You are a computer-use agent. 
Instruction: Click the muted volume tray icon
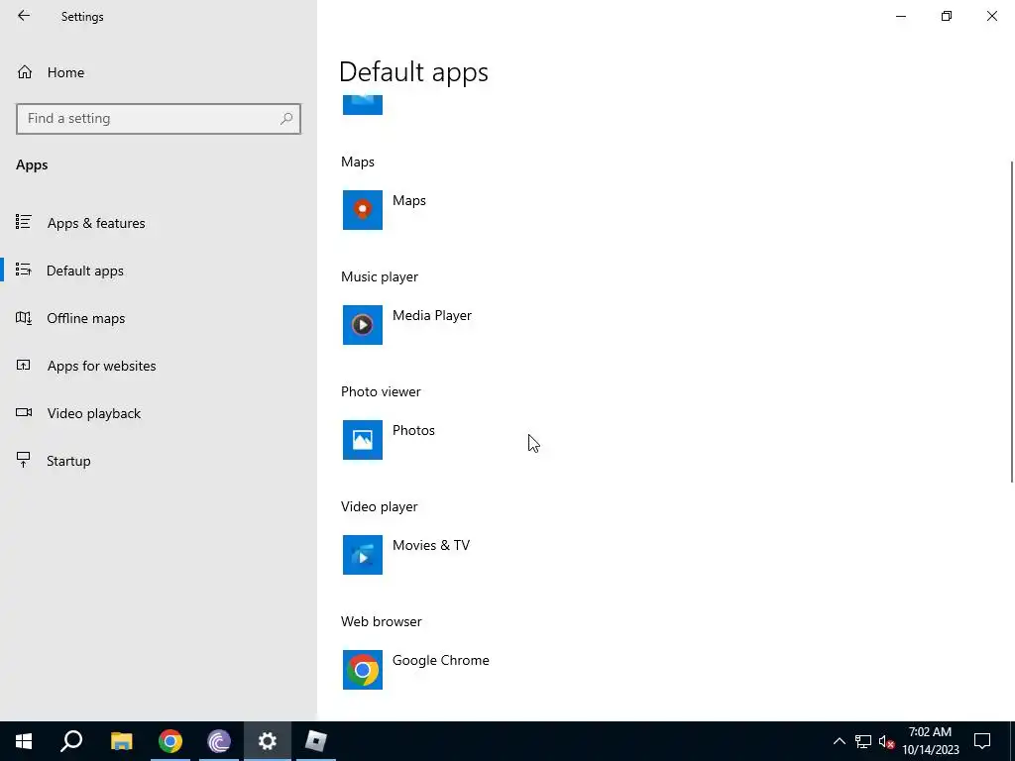pos(887,741)
